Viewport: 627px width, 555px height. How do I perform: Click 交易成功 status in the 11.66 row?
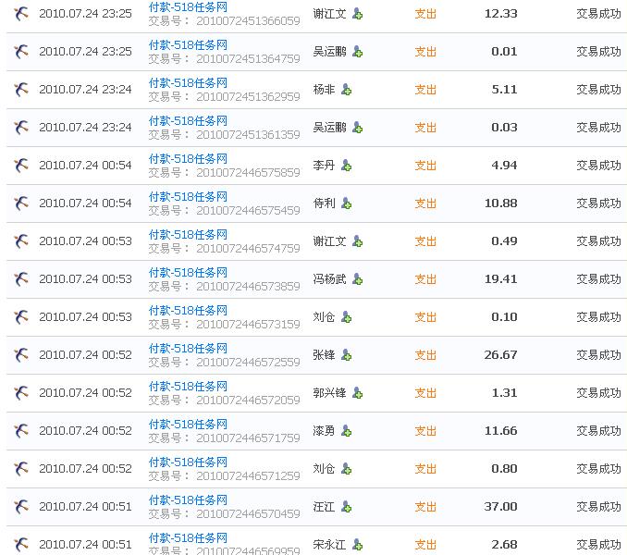598,431
